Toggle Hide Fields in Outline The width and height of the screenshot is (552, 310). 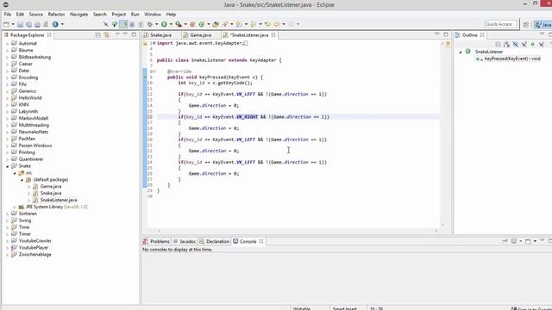click(516, 44)
